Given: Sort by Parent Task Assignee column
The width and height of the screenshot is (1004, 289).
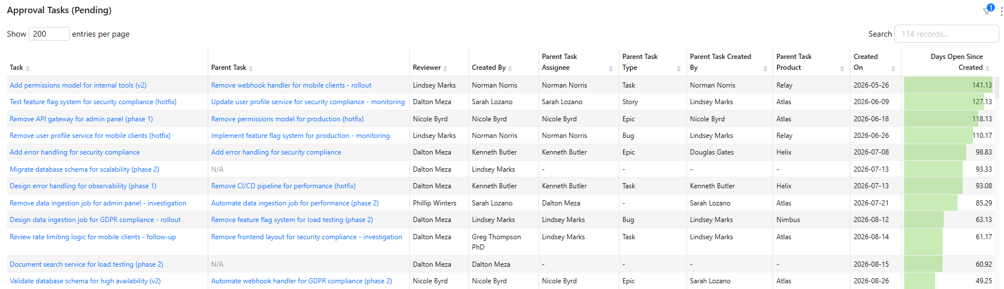Looking at the screenshot, I should (610, 68).
